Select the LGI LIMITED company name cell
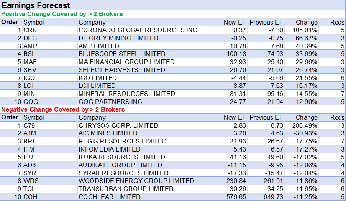 pyautogui.click(x=97, y=86)
